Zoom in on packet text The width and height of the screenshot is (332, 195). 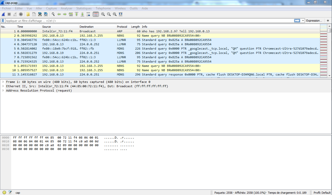pos(103,14)
